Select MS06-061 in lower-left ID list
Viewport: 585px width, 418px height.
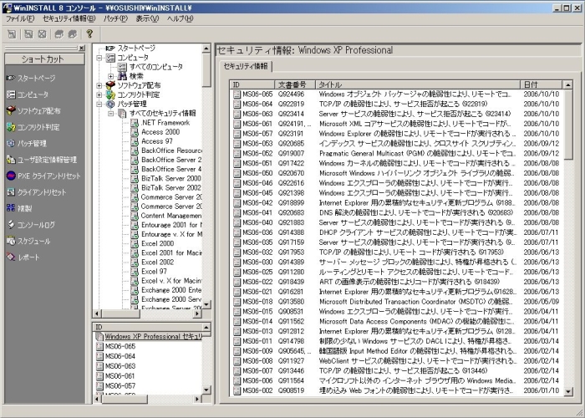[120, 376]
